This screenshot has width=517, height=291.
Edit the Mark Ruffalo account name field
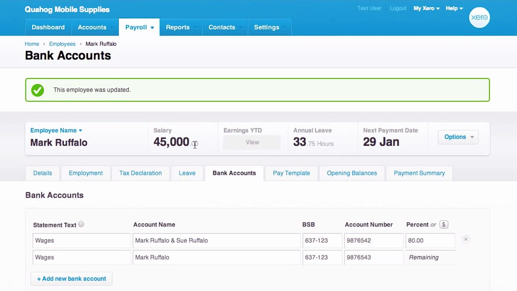pos(216,257)
